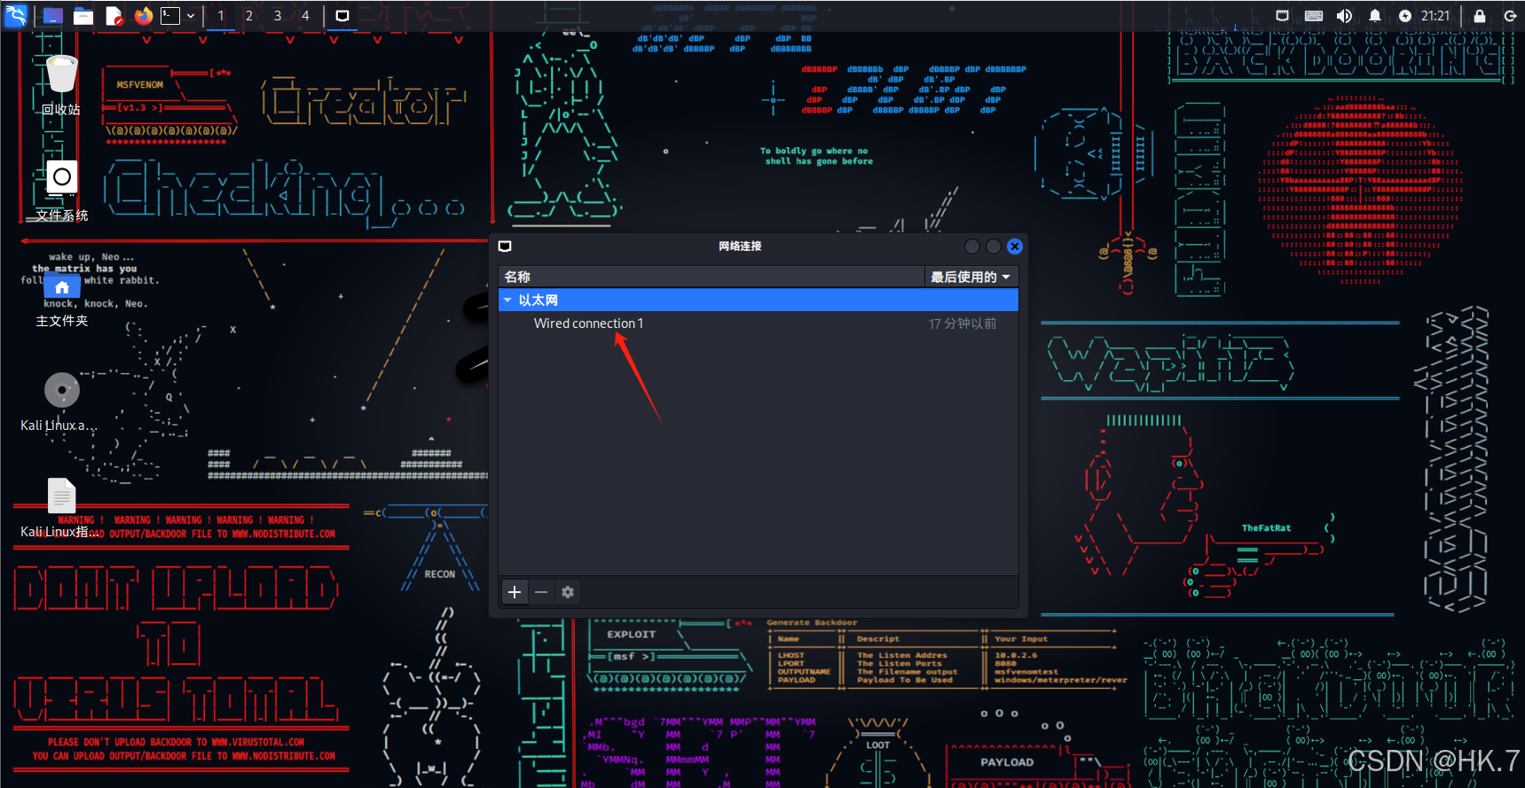
Task: Lock the screen via the padlock icon
Action: [x=1480, y=16]
